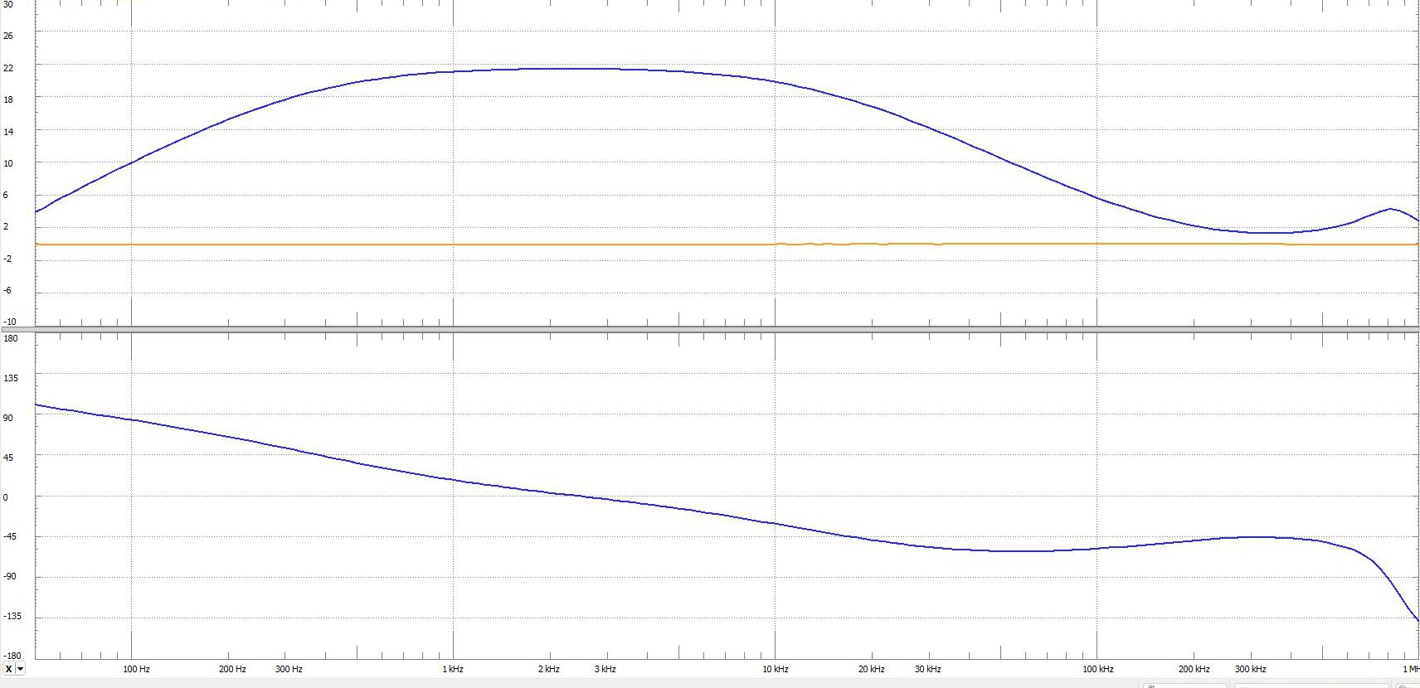The image size is (1420, 688).
Task: Click the 100 Hz frequency axis label
Action: [137, 669]
